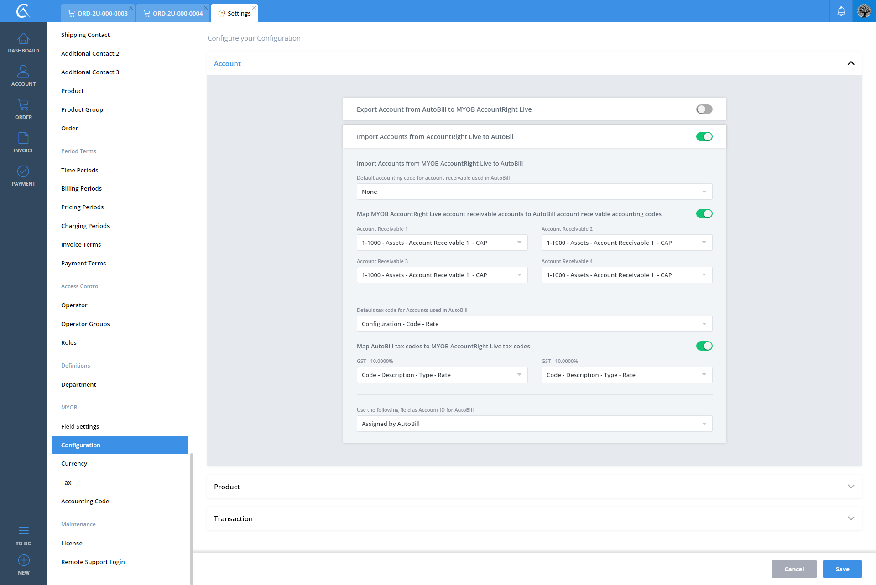Expand the Product section
The width and height of the screenshot is (876, 585).
pyautogui.click(x=534, y=487)
